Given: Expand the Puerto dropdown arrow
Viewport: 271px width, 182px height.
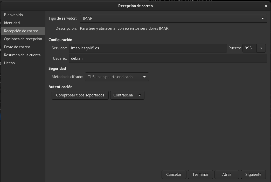Looking at the screenshot, I should [261, 48].
